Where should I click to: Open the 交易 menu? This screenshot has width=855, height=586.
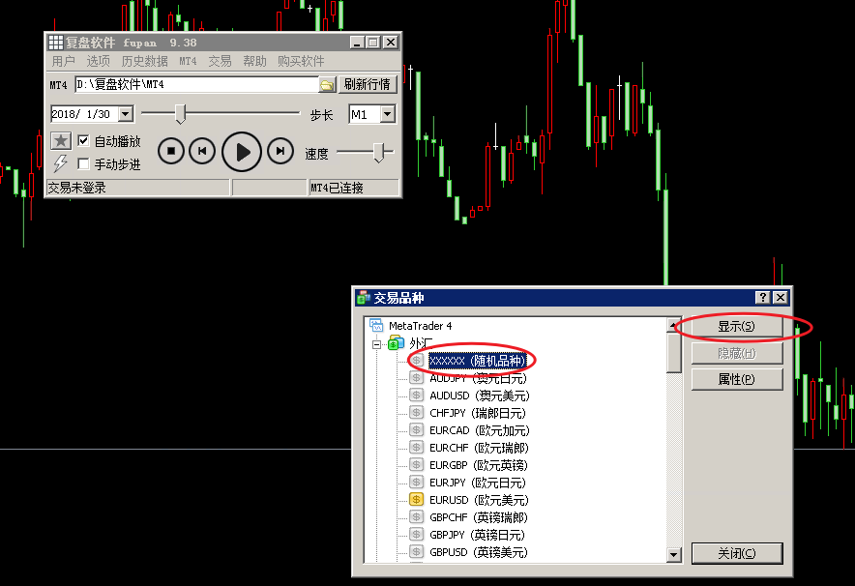click(x=220, y=61)
